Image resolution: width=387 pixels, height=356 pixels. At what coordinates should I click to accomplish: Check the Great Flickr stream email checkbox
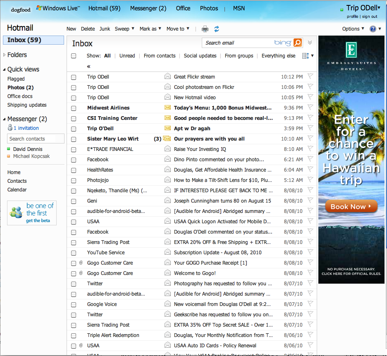click(x=74, y=77)
